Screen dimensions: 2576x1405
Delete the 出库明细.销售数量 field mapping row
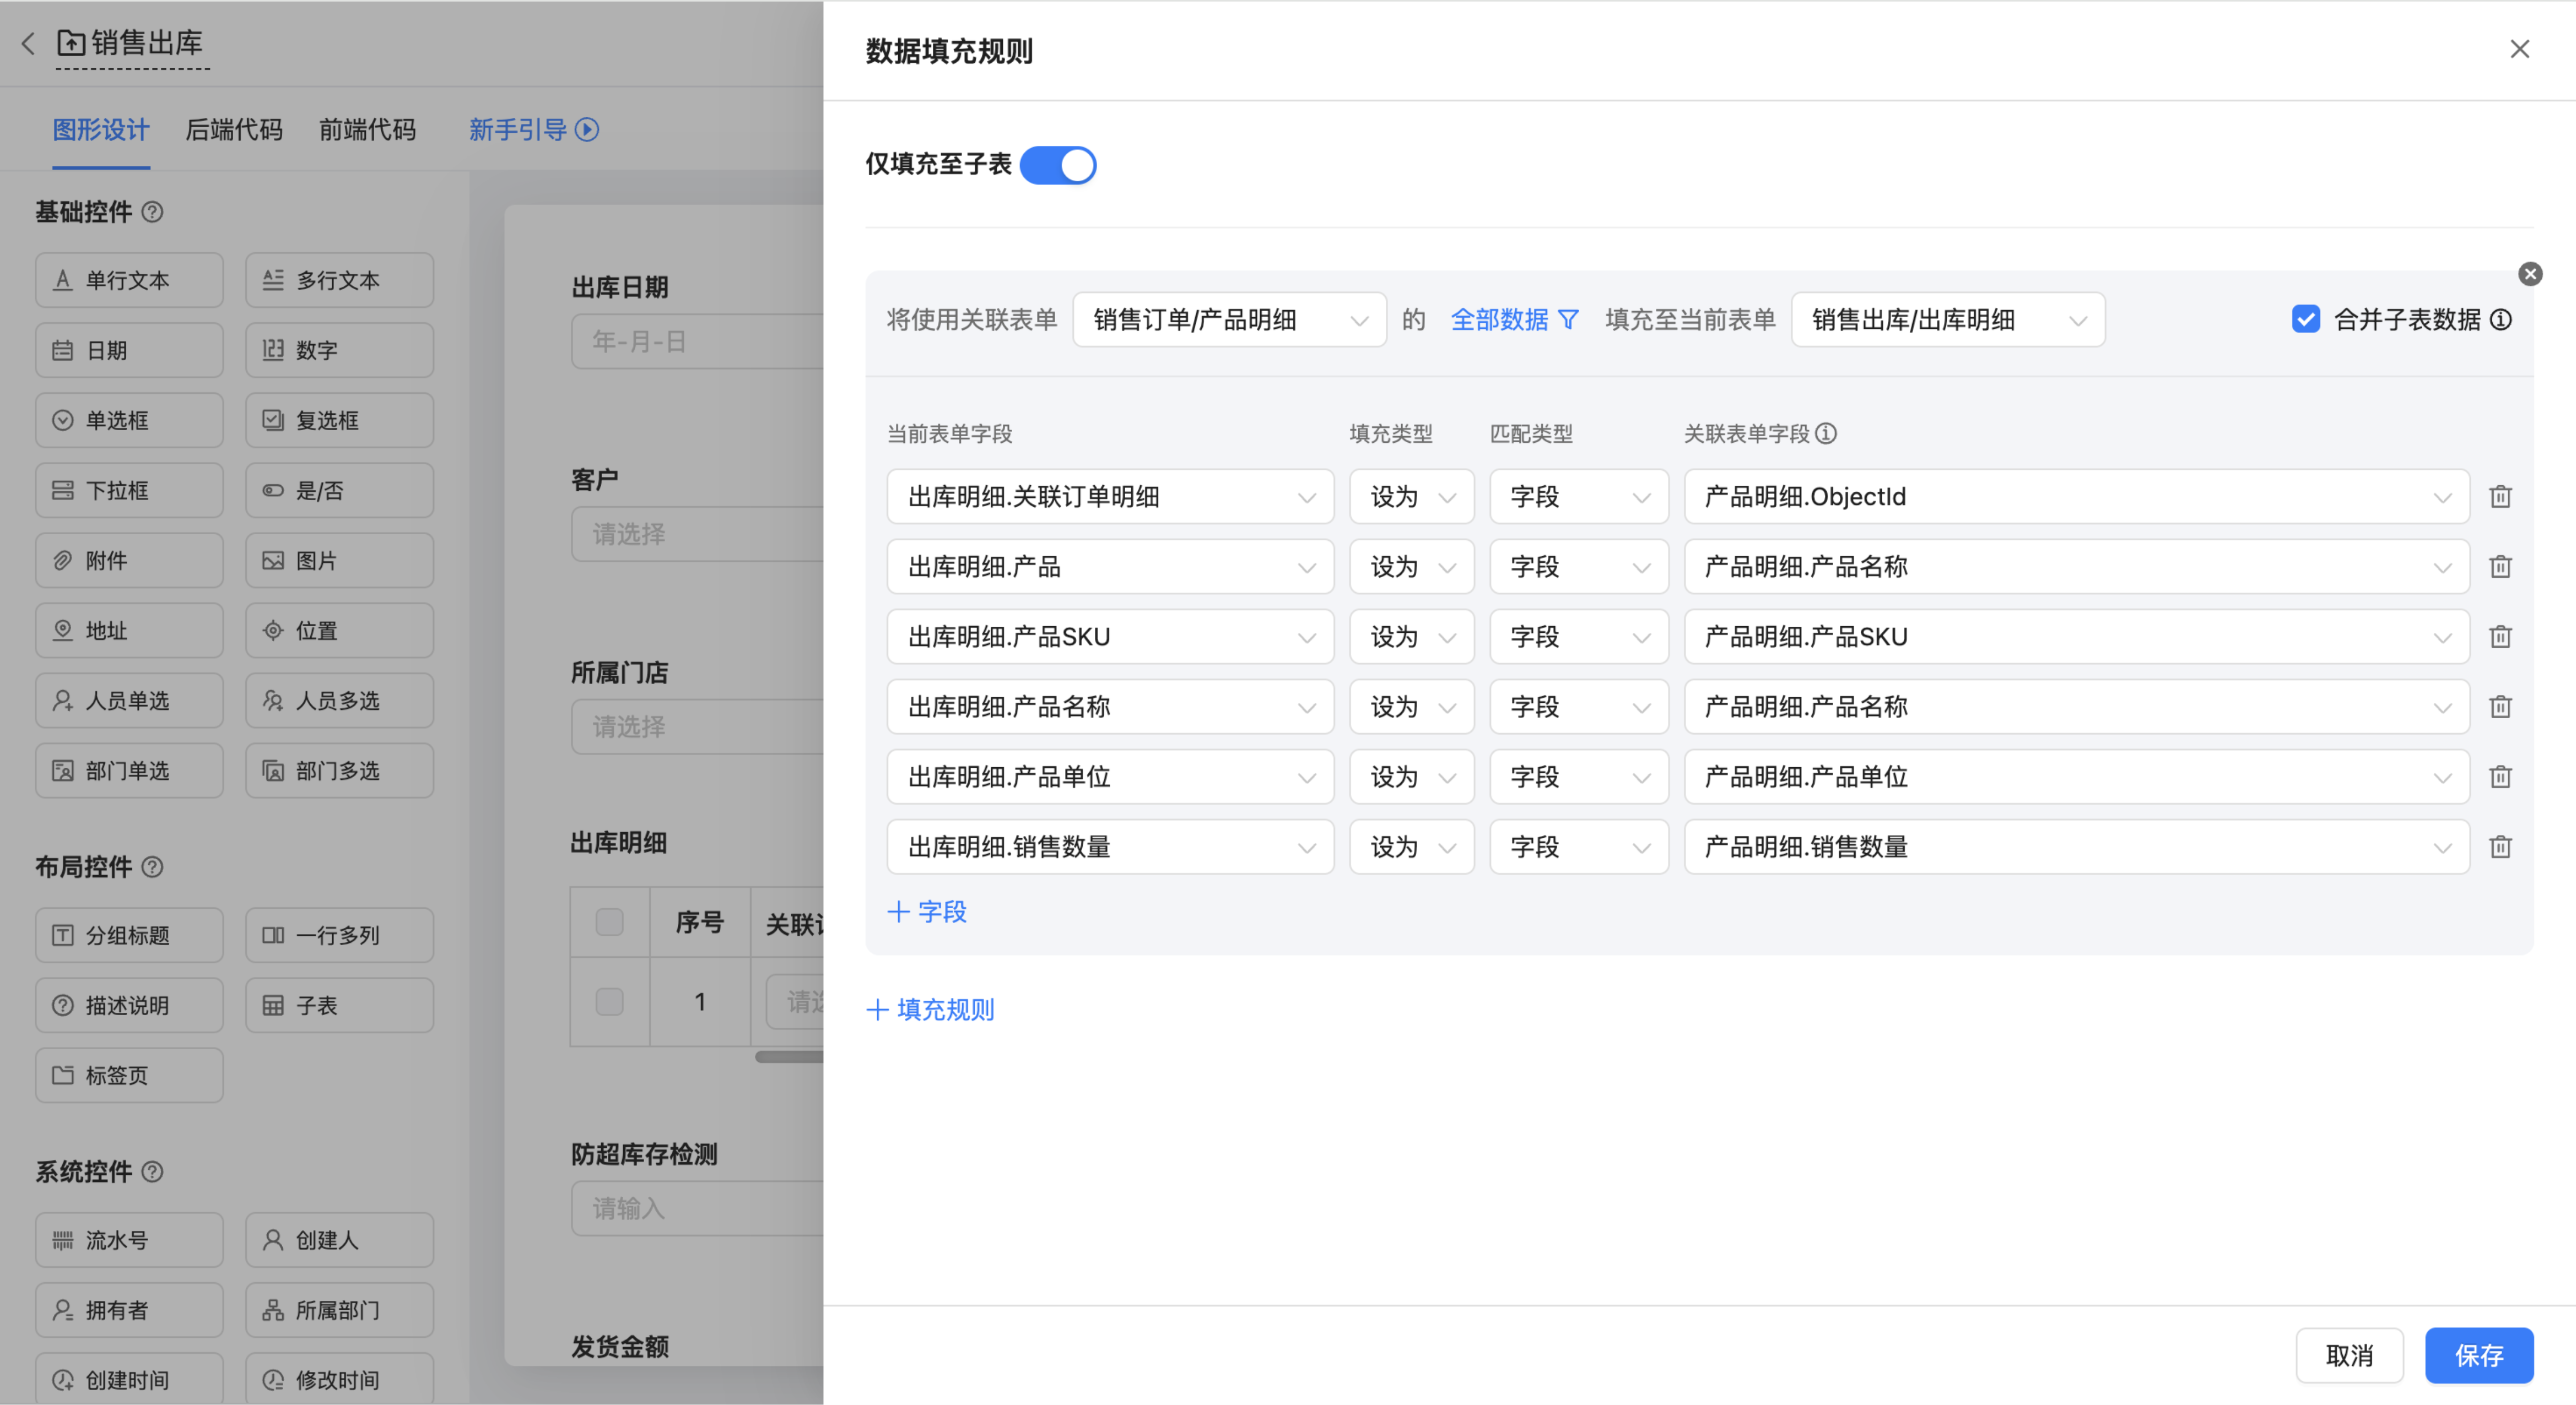2500,848
